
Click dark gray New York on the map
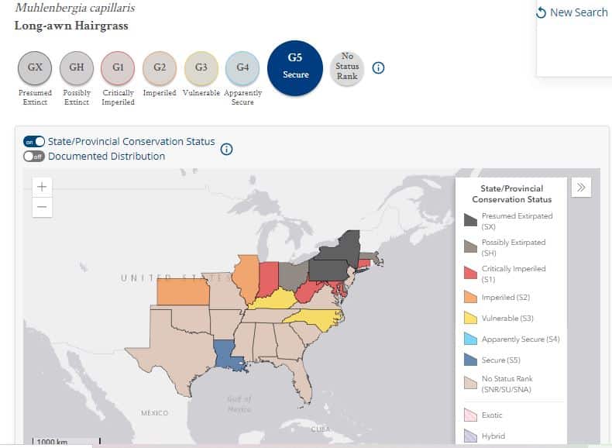(x=343, y=248)
